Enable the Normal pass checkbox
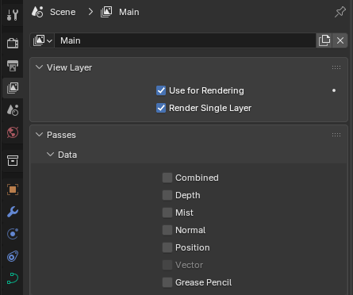 (x=167, y=230)
